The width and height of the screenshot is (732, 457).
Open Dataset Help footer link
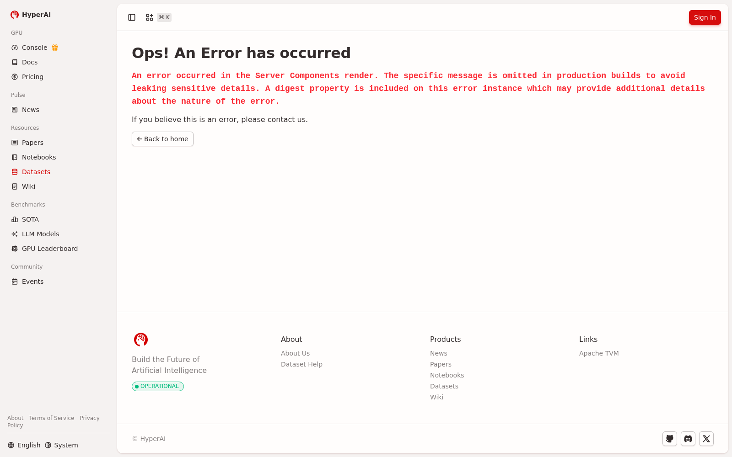[x=301, y=364]
